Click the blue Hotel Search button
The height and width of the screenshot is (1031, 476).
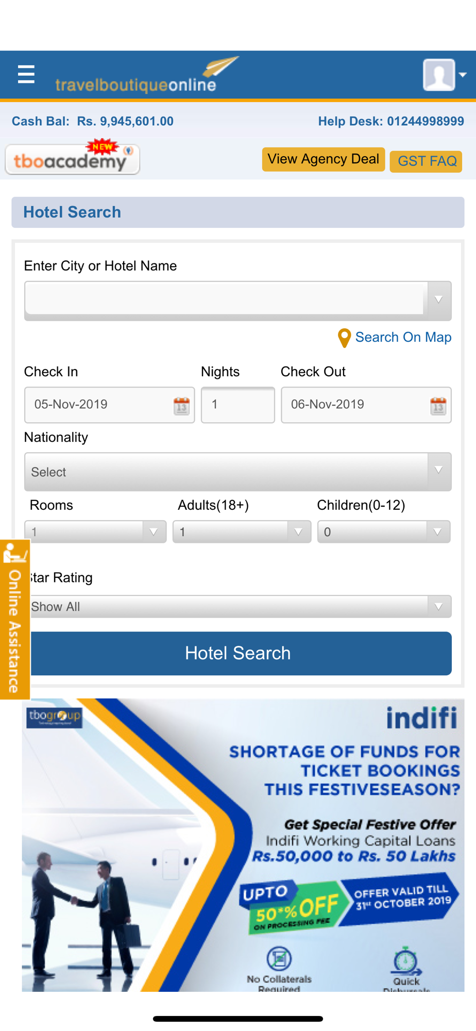click(238, 653)
